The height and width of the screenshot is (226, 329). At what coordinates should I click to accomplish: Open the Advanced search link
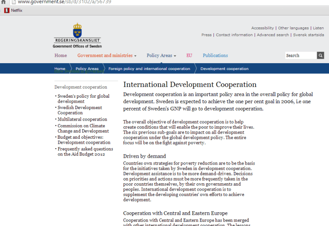[x=273, y=35]
